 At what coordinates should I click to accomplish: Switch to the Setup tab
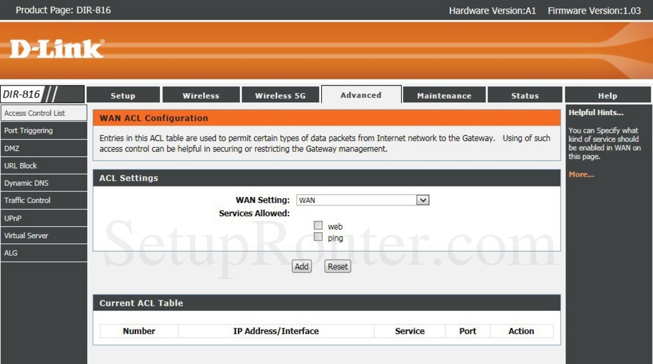(123, 96)
